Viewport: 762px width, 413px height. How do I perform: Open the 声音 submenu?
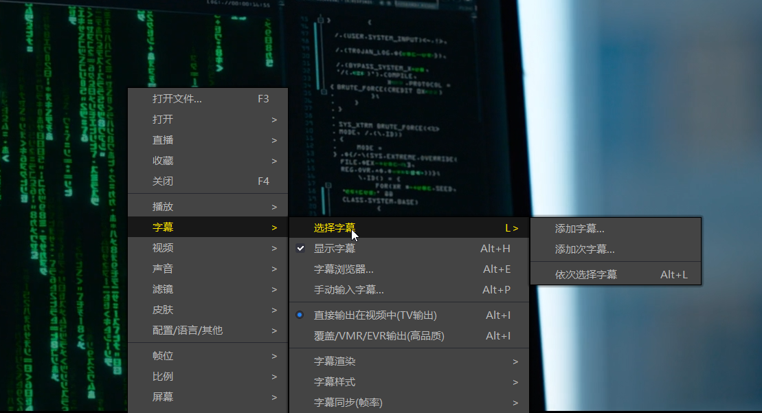pyautogui.click(x=208, y=268)
